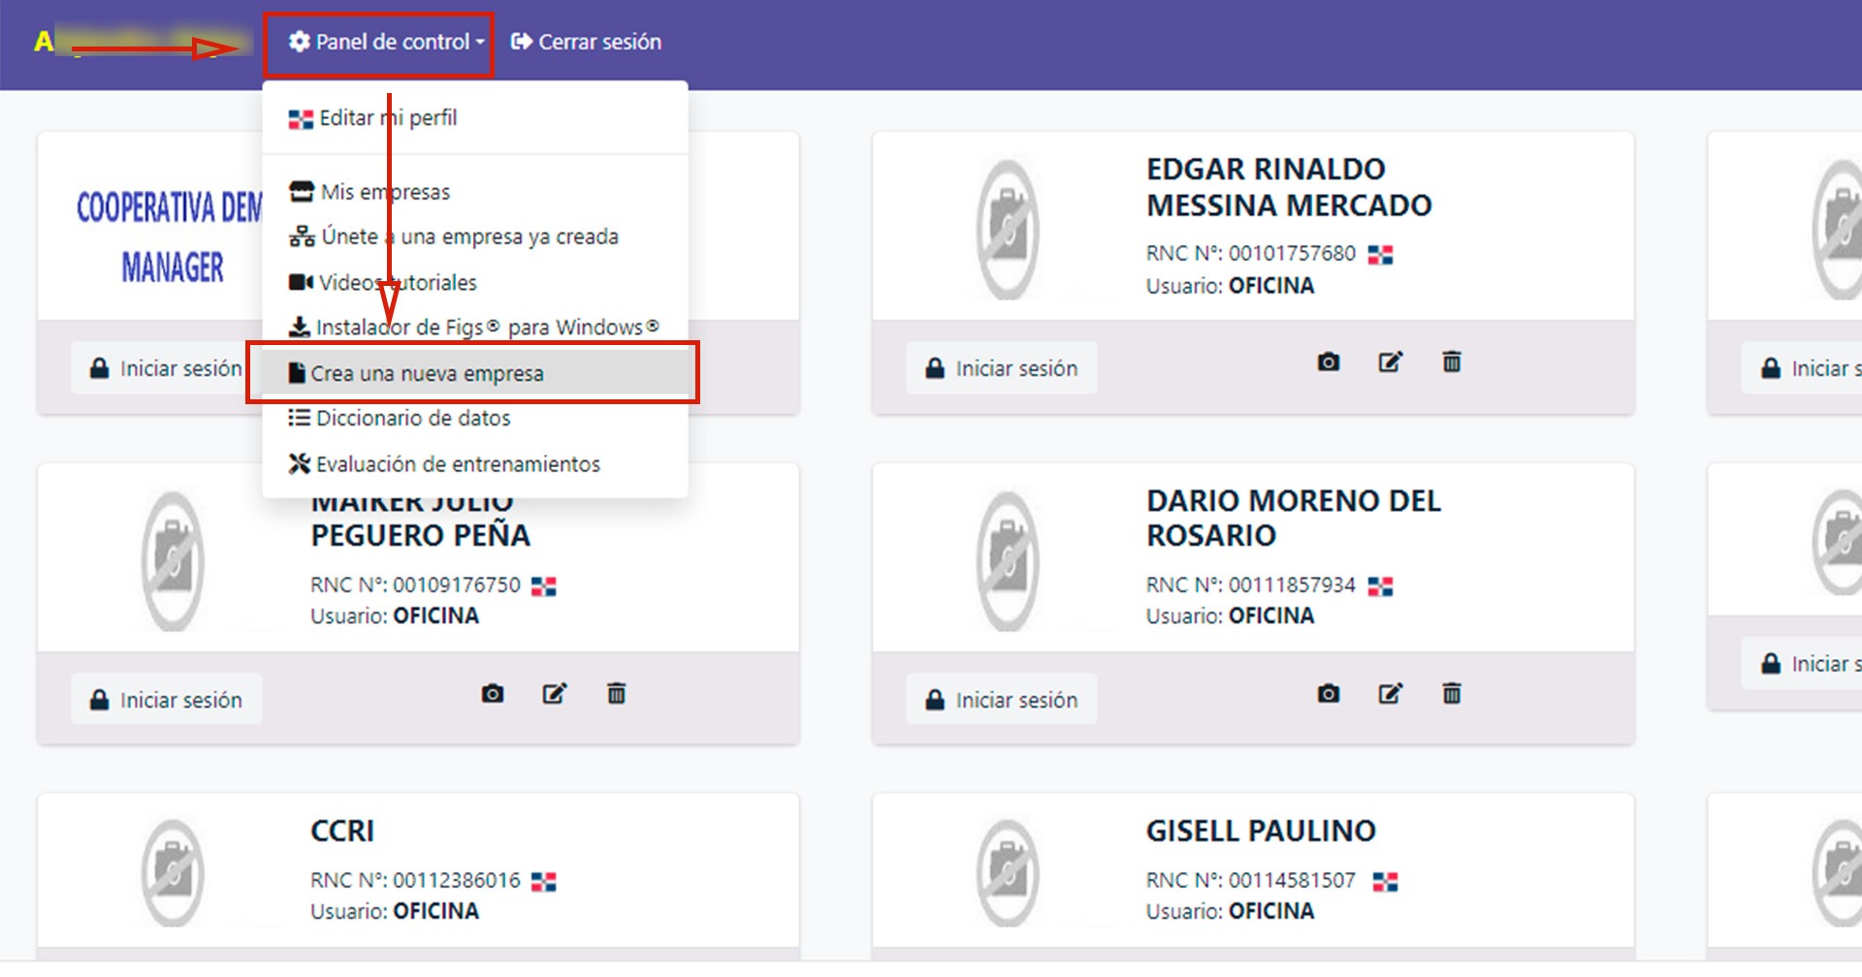Open Videos tutoriales menu item

pos(398,283)
